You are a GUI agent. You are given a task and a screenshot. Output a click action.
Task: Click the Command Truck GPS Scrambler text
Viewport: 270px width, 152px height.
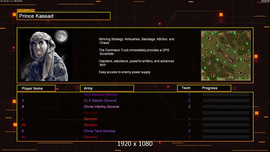134,52
